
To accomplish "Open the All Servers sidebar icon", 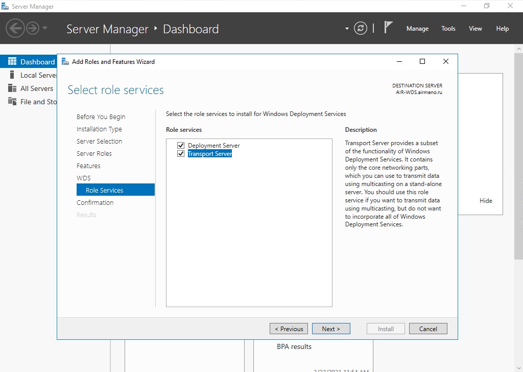I will [x=12, y=88].
